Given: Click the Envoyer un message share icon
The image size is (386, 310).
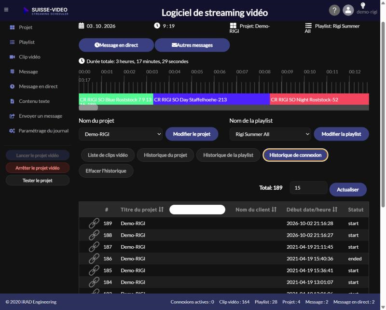Looking at the screenshot, I should (x=12, y=116).
